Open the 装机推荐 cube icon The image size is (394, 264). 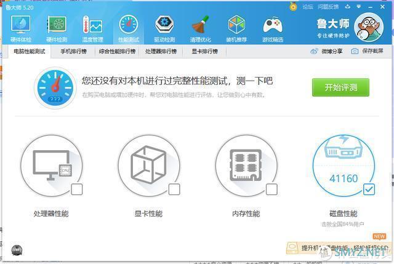click(236, 25)
